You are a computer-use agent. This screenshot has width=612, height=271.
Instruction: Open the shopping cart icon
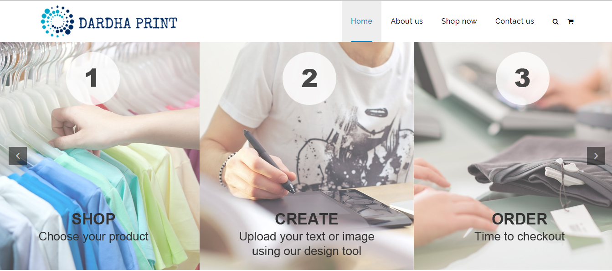(x=570, y=21)
